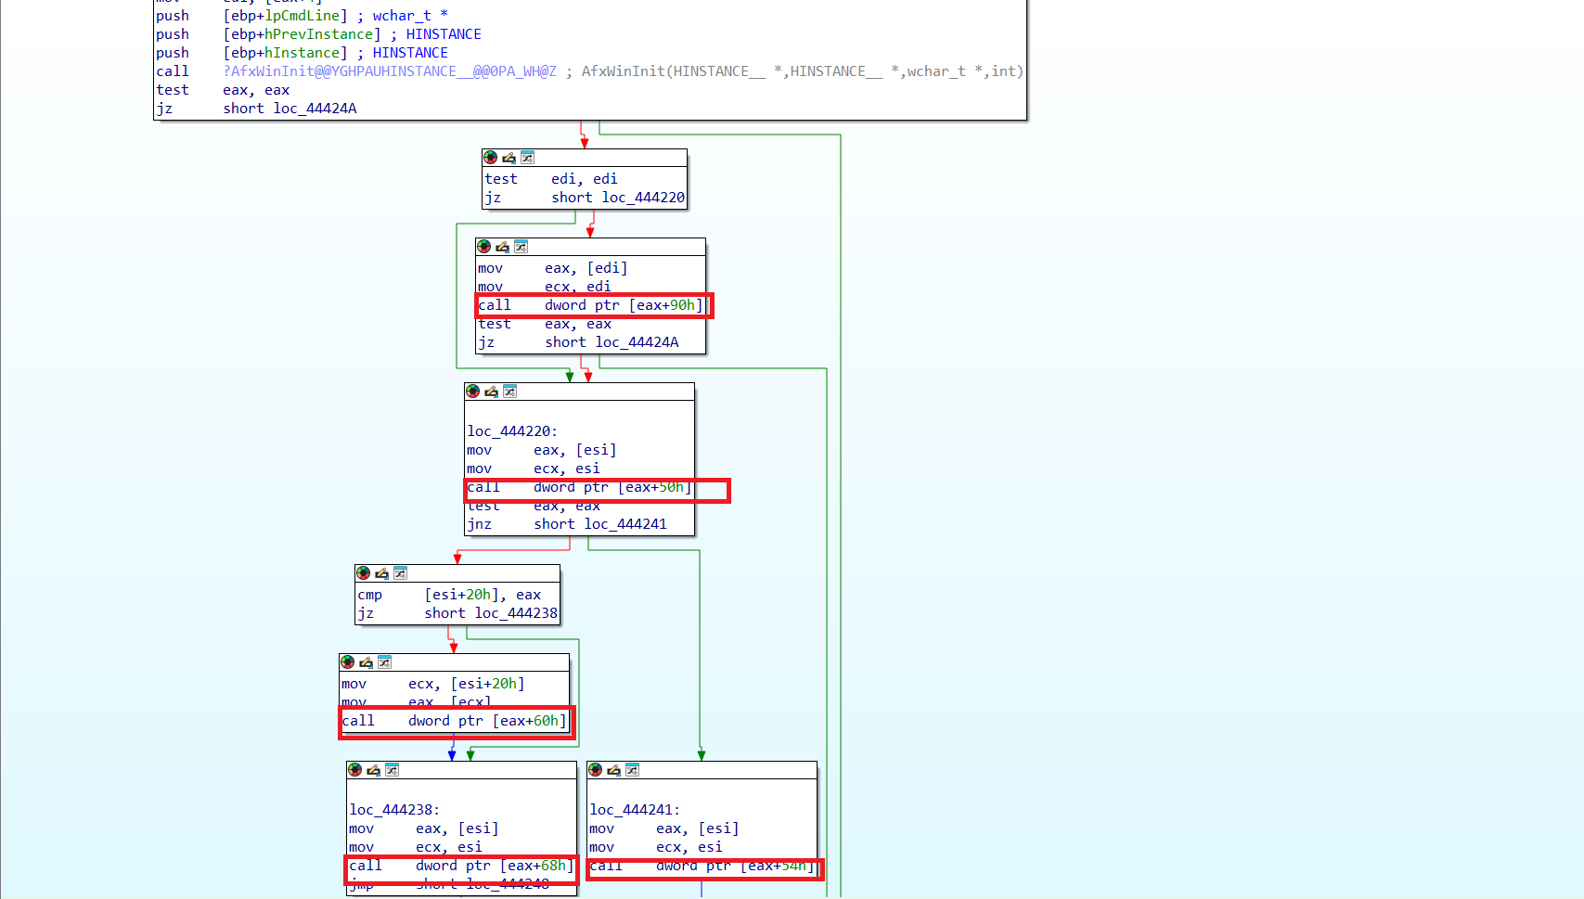Select 'call dword ptr [eax+90h]' line
The width and height of the screenshot is (1584, 899).
tap(591, 305)
